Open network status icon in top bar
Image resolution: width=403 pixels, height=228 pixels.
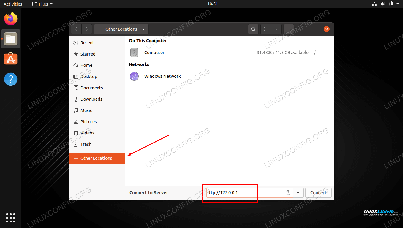[x=374, y=4]
